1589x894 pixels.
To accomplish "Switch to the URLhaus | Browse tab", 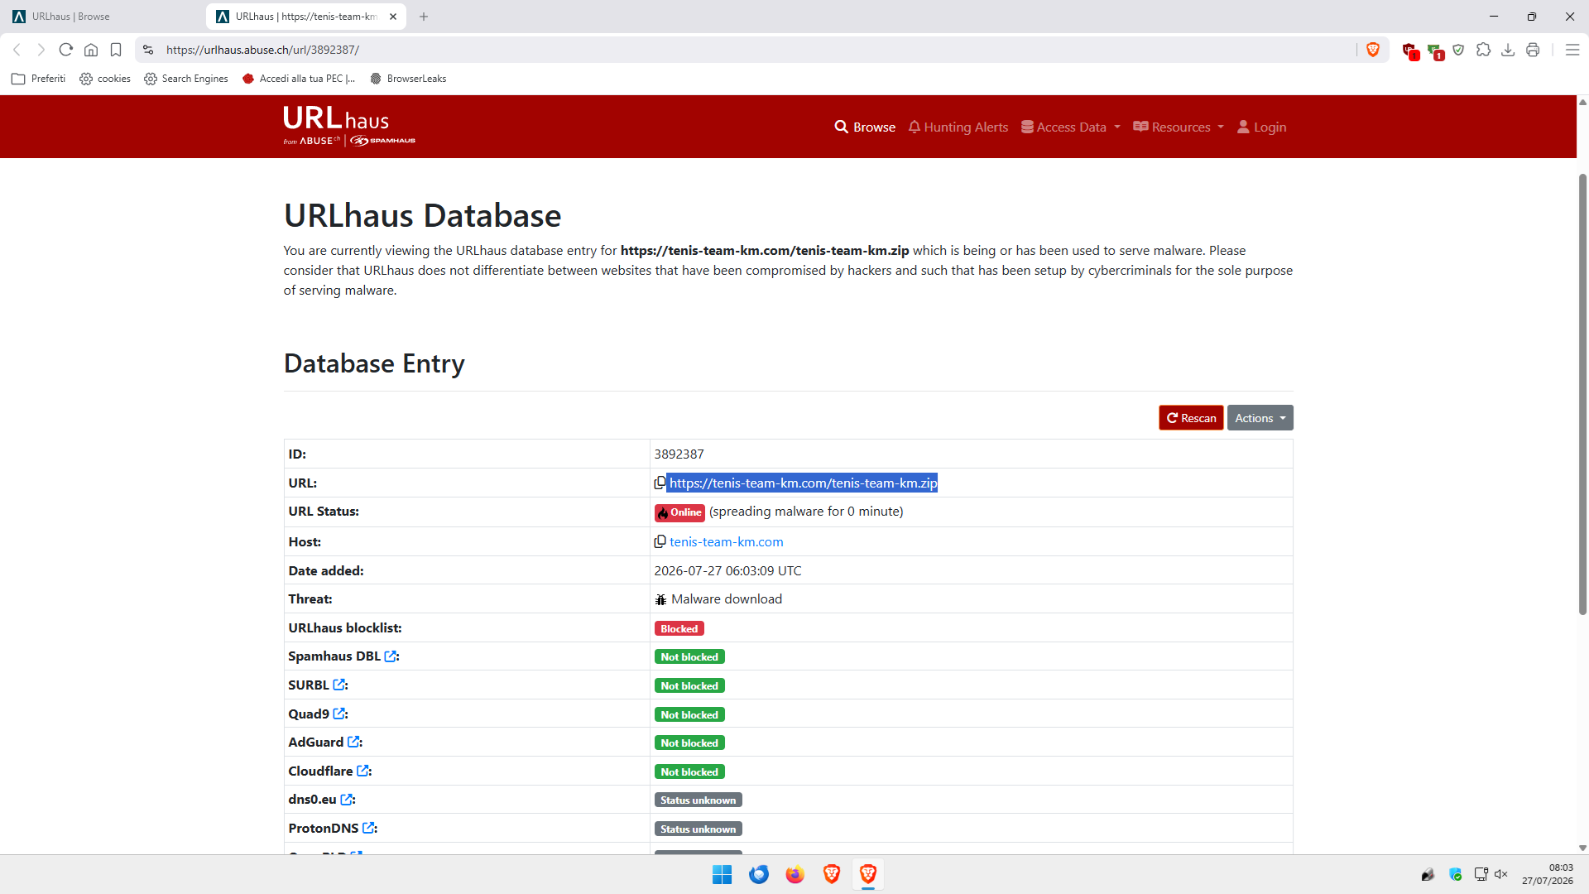I will pos(101,17).
